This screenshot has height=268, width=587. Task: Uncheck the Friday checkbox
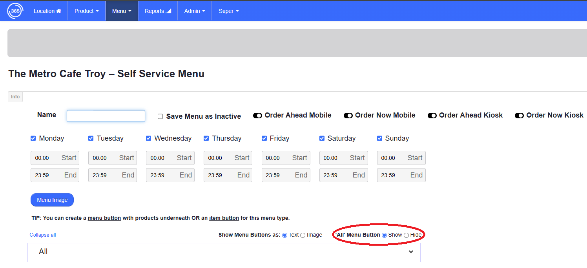coord(264,138)
